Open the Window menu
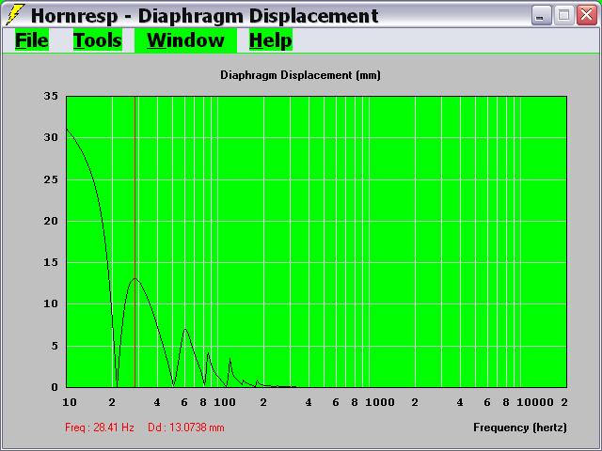 point(185,40)
